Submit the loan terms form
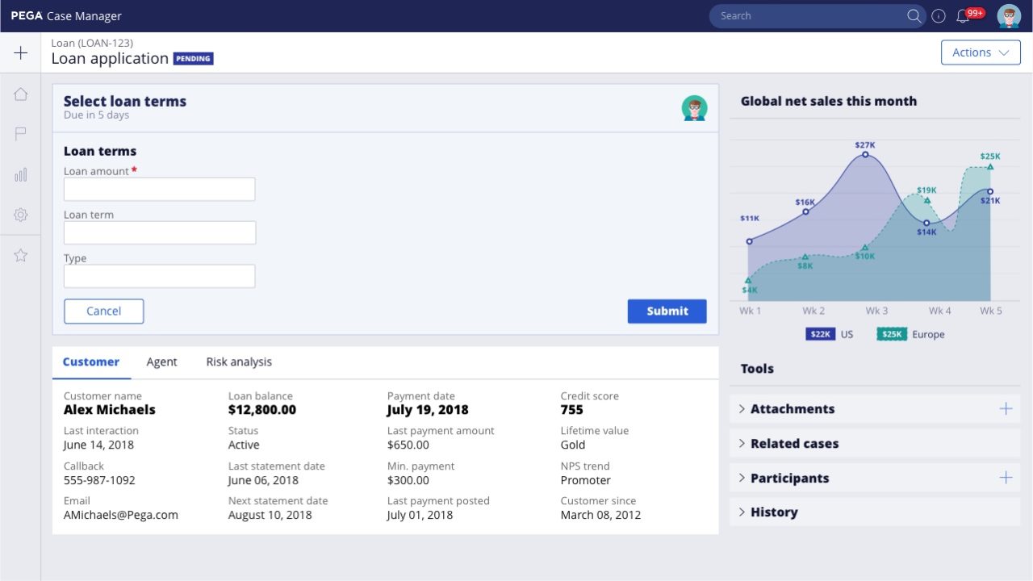1033x581 pixels. (667, 311)
